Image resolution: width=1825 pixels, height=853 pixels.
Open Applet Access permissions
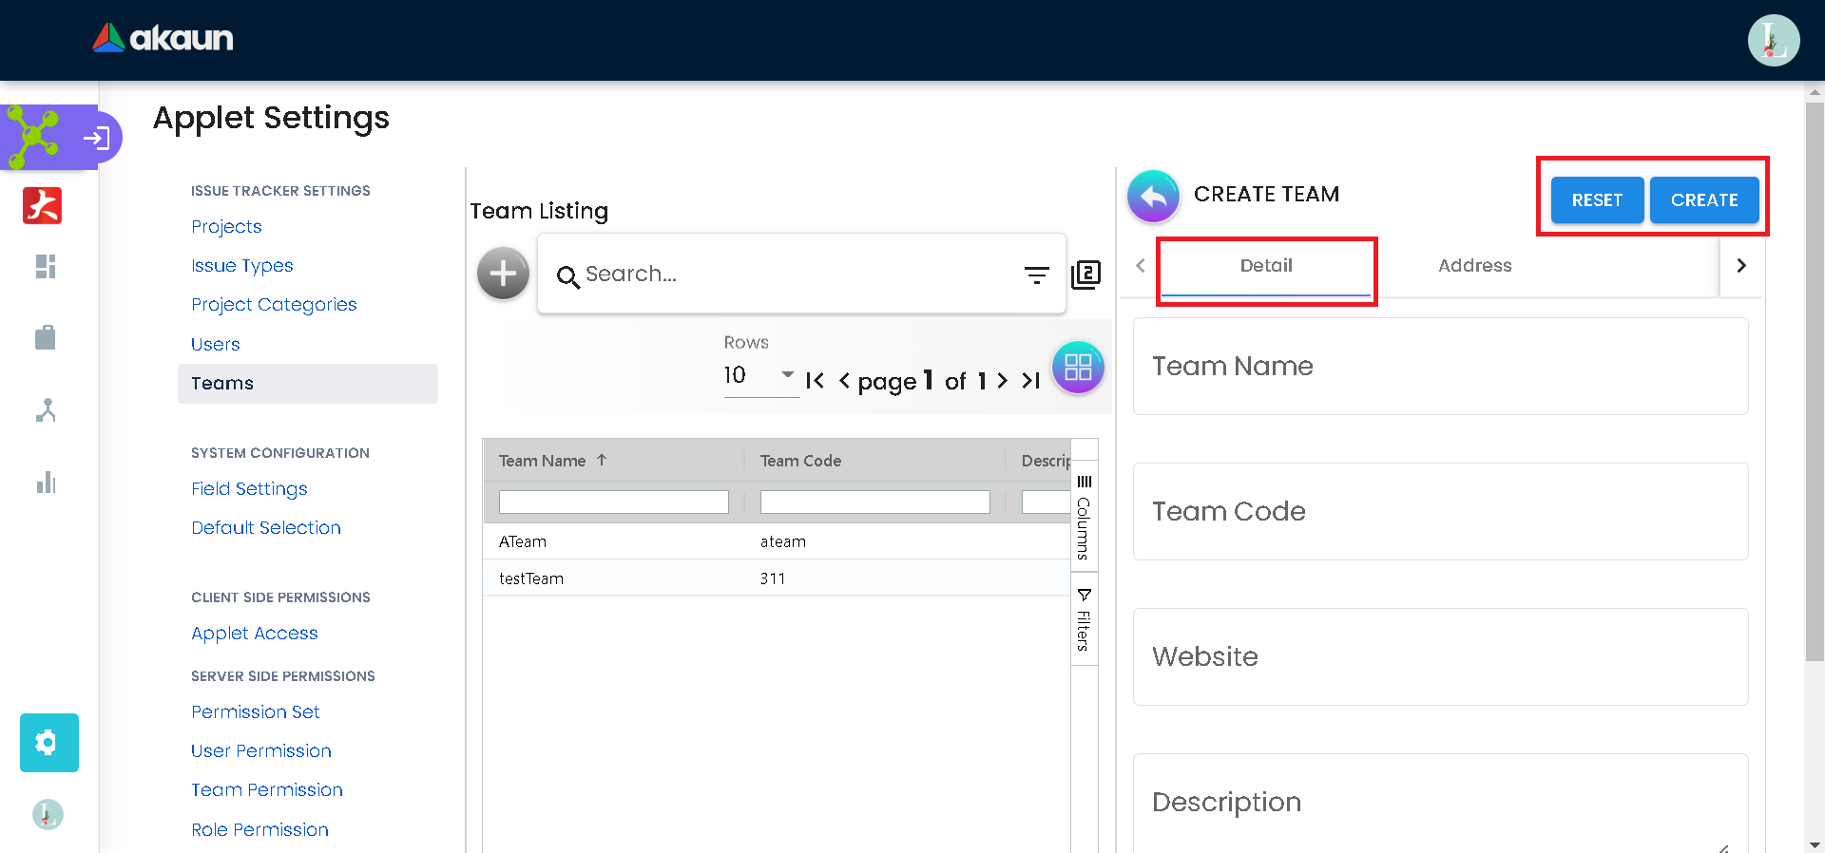coord(255,634)
